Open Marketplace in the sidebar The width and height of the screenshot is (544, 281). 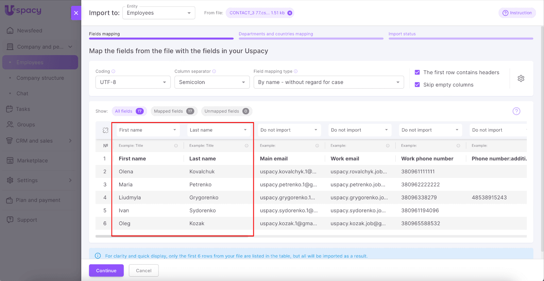(32, 161)
